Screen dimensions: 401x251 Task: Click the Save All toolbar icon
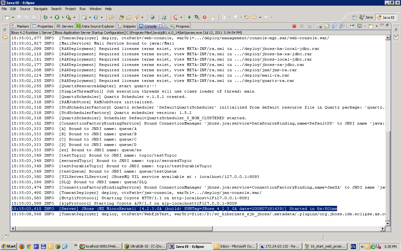[x=27, y=17]
